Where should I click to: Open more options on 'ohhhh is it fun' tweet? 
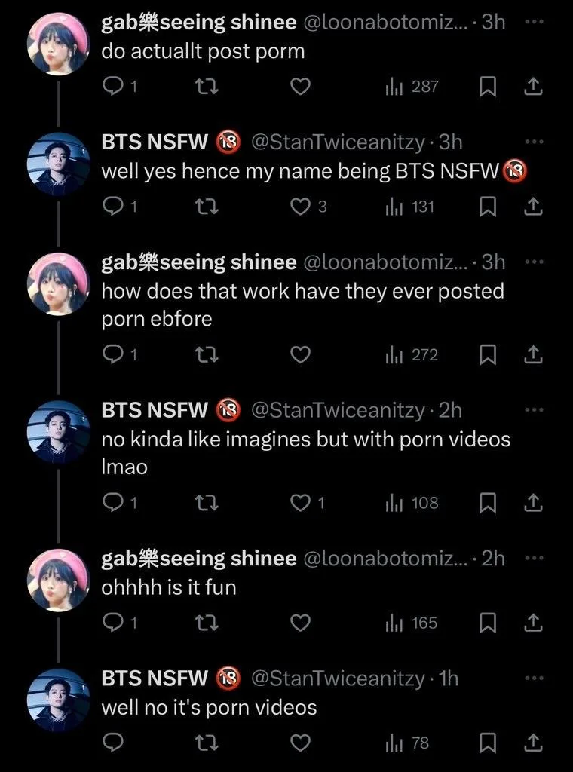pyautogui.click(x=534, y=558)
